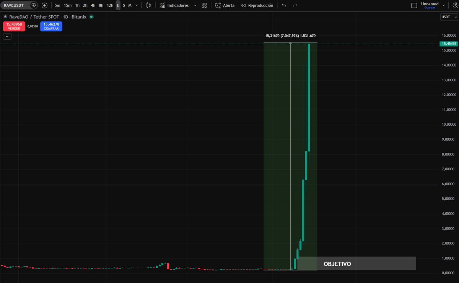The width and height of the screenshot is (459, 283).
Task: Click the Unnamed layout name
Action: (x=430, y=4)
